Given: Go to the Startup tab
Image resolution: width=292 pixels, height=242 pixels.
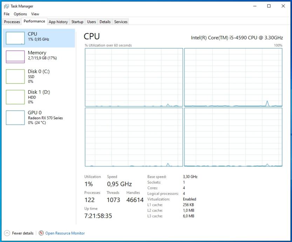Looking at the screenshot, I should [x=77, y=22].
